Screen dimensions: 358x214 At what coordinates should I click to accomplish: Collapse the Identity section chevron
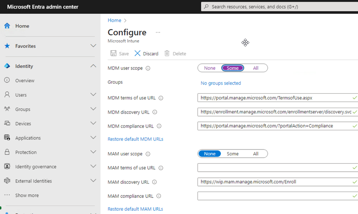tap(93, 66)
